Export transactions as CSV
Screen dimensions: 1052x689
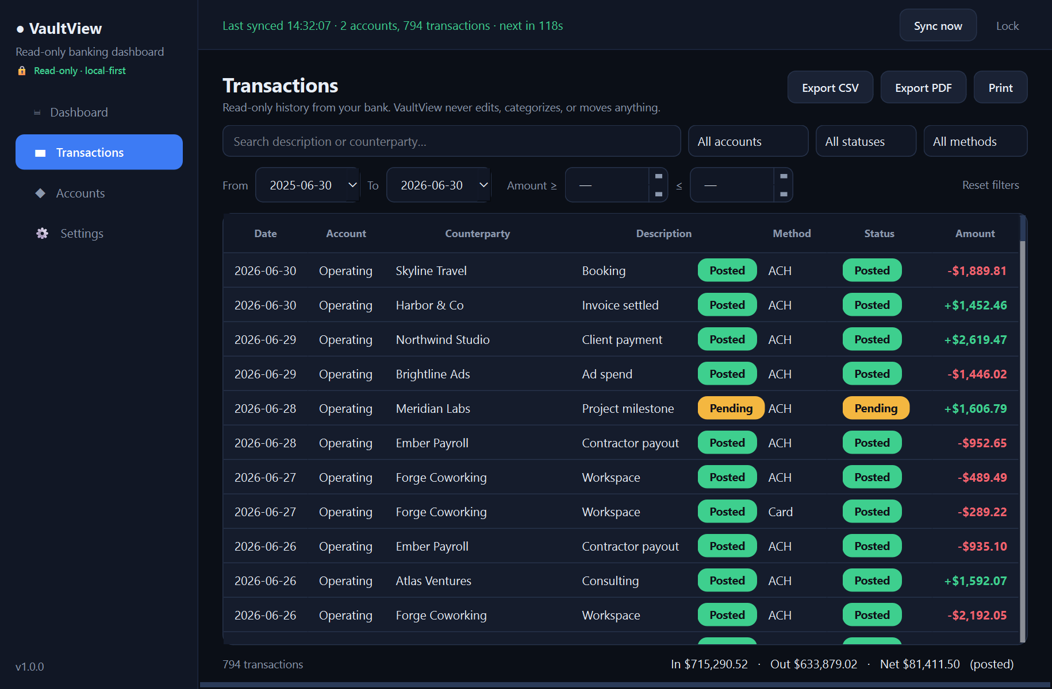(x=830, y=87)
